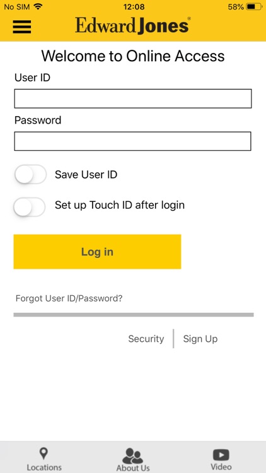Tap the Edward Jones logo
Image resolution: width=266 pixels, height=473 pixels.
coord(133,25)
